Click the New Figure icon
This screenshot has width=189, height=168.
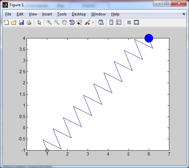click(6, 22)
